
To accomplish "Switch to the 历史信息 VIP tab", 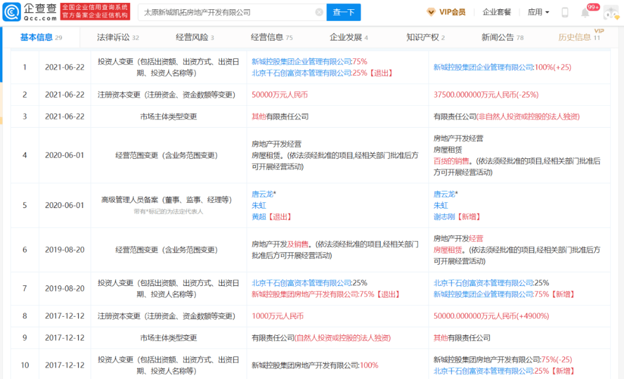I will tap(579, 37).
